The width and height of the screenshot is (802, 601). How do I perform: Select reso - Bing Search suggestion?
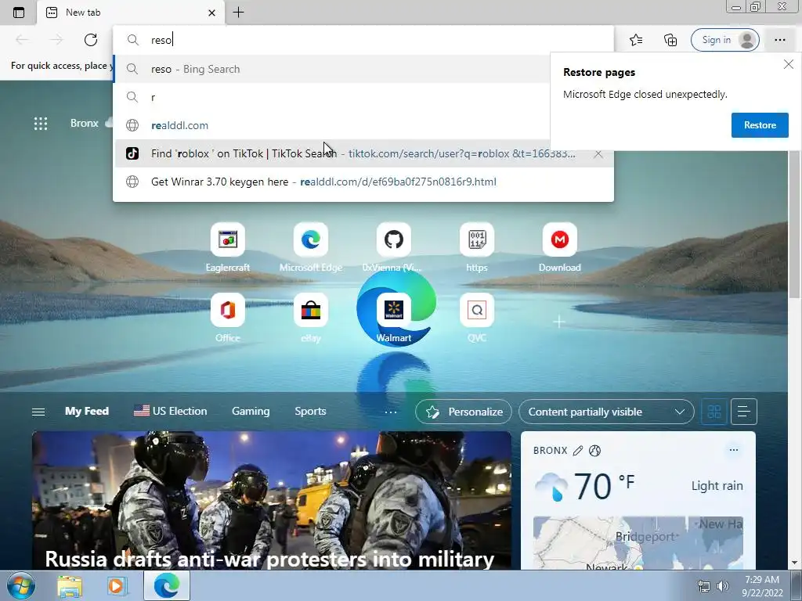(x=331, y=69)
